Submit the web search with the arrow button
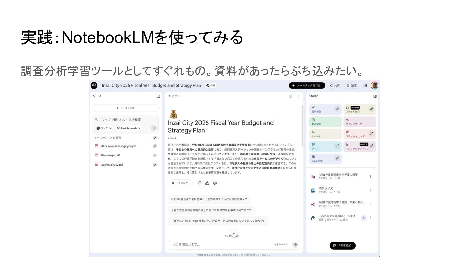Image resolution: width=469 pixels, height=264 pixels. [x=154, y=128]
